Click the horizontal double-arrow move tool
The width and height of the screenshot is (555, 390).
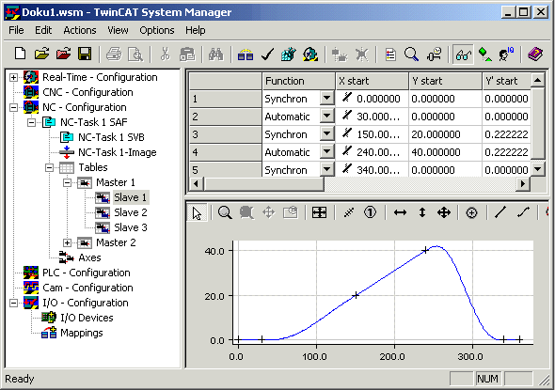pos(400,212)
